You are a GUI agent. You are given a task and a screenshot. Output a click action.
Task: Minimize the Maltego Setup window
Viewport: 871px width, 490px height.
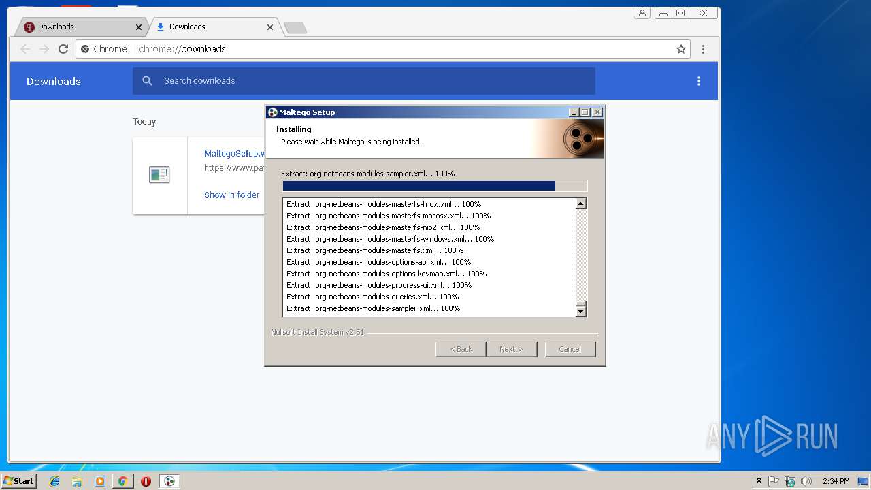pos(574,112)
